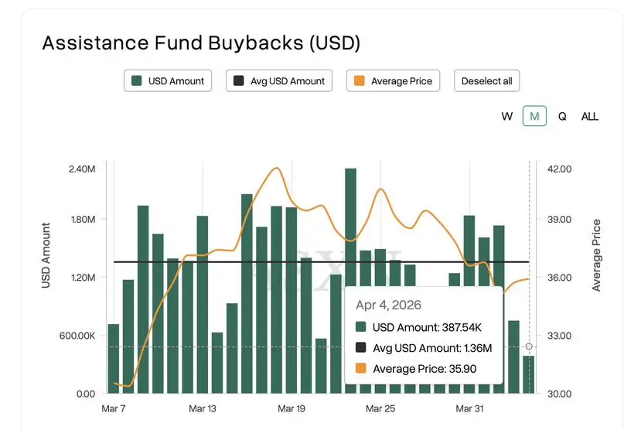Toggle the Average Price legend series
The height and width of the screenshot is (430, 641).
click(394, 81)
